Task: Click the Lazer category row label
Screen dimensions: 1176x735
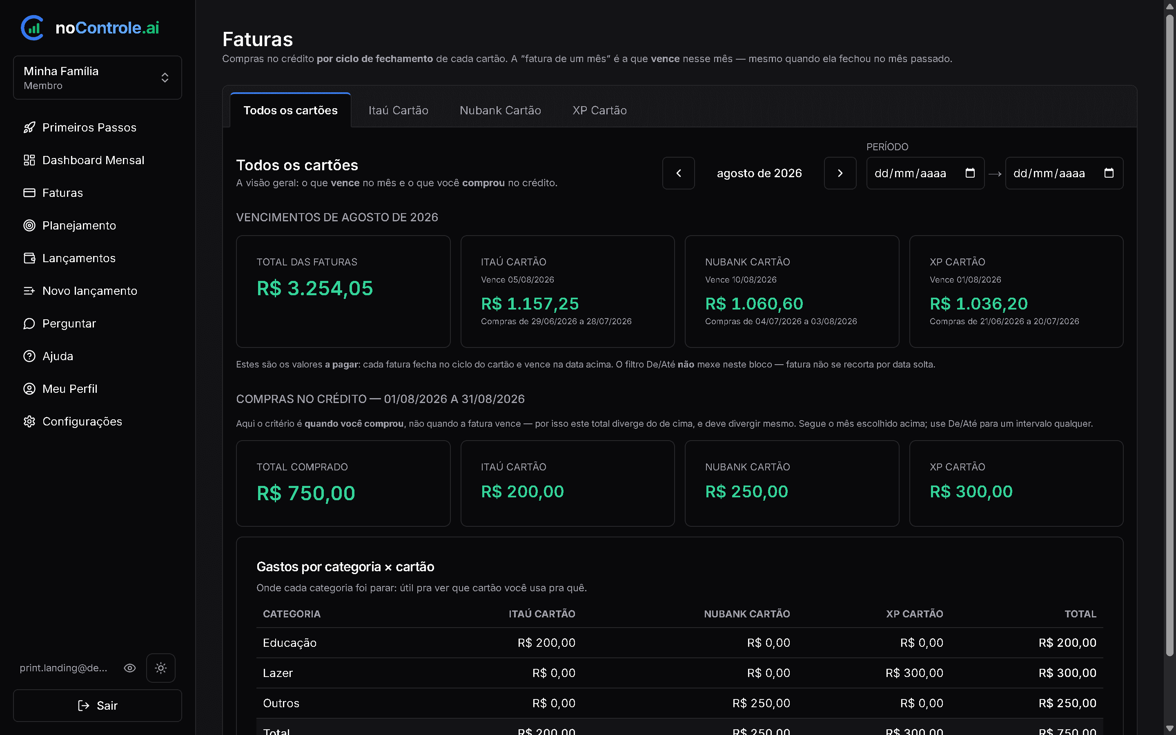Action: pos(278,673)
